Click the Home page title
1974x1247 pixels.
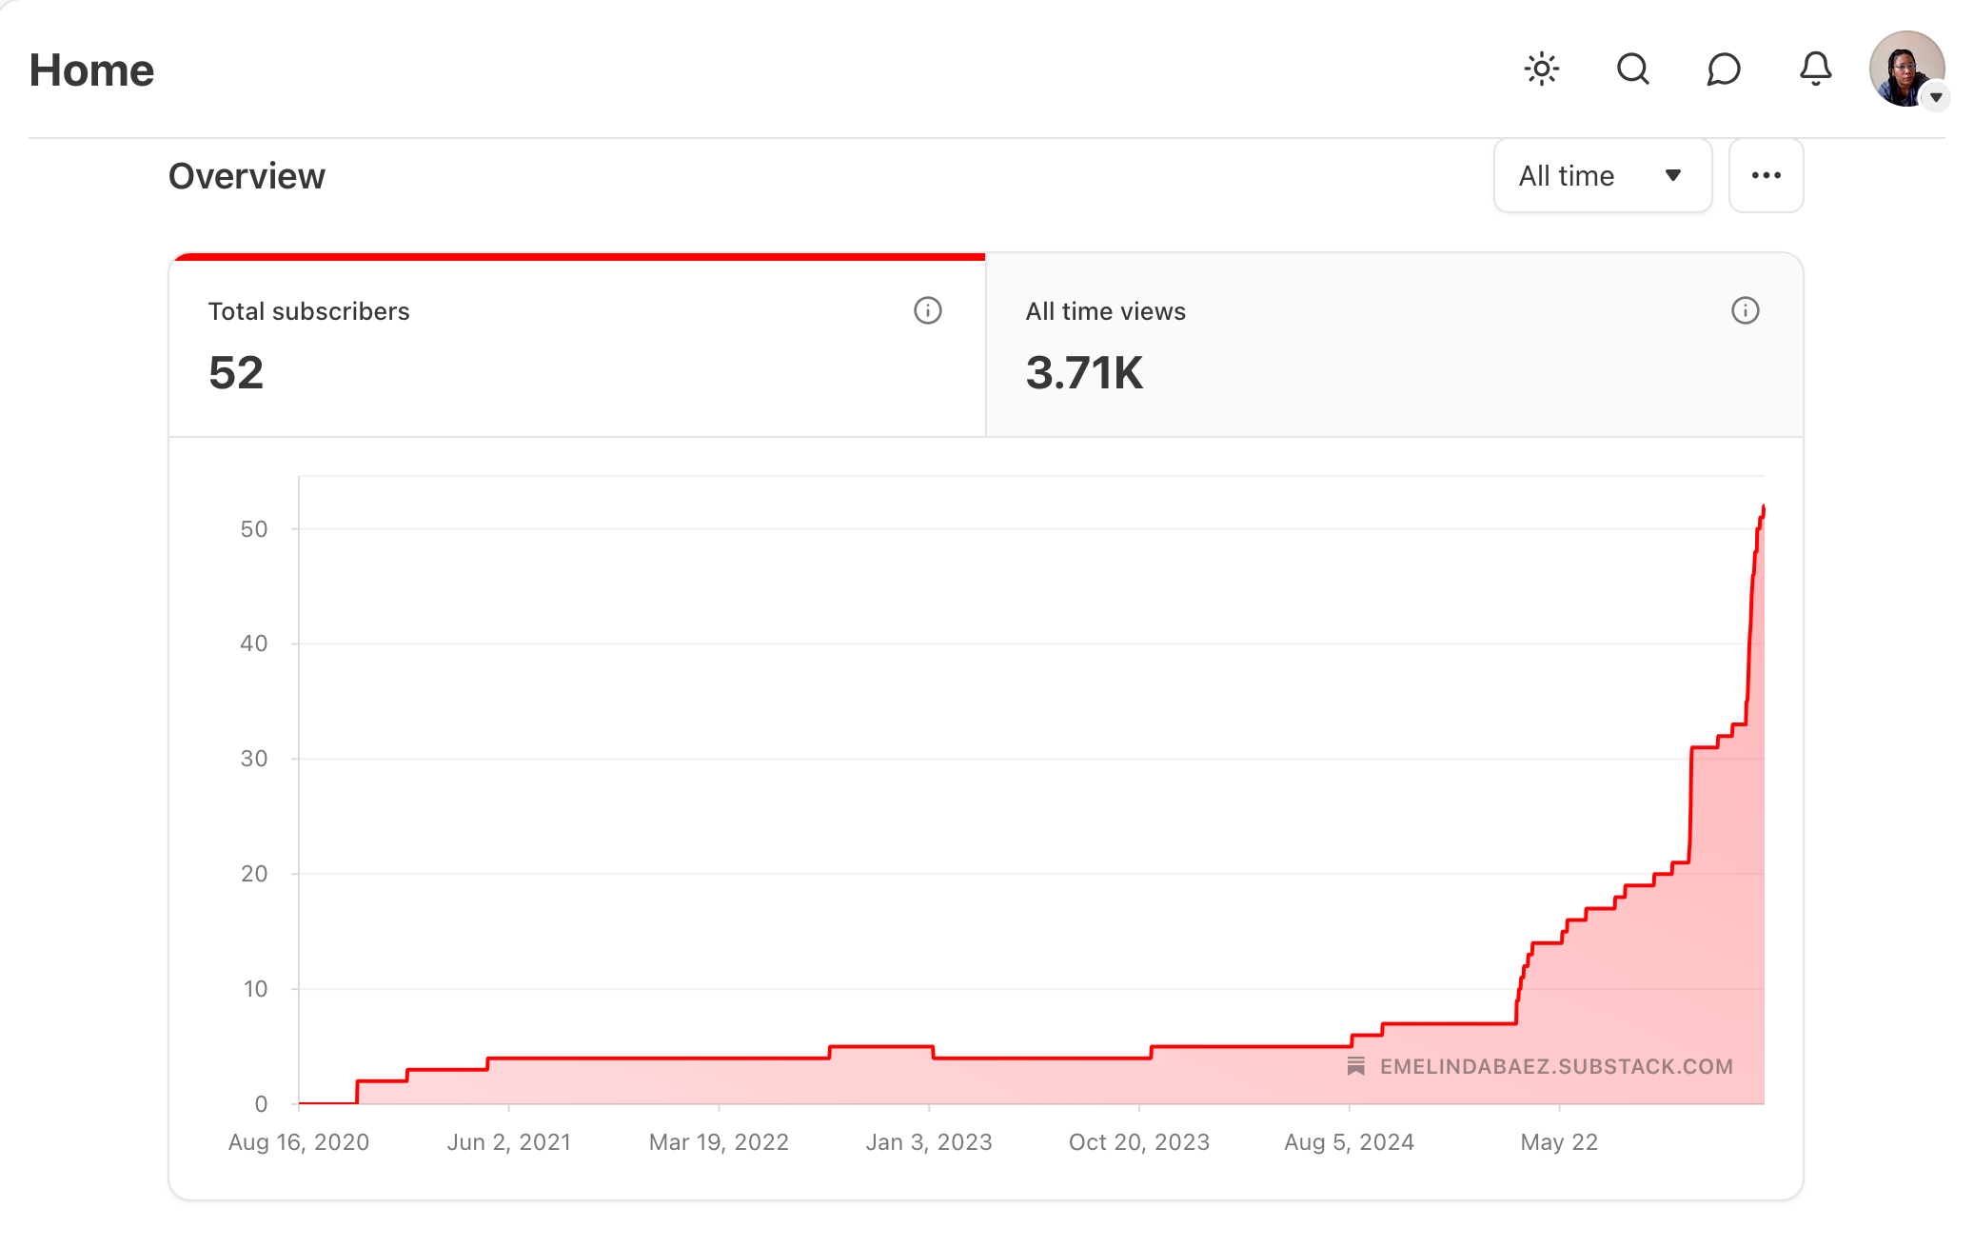click(x=91, y=70)
